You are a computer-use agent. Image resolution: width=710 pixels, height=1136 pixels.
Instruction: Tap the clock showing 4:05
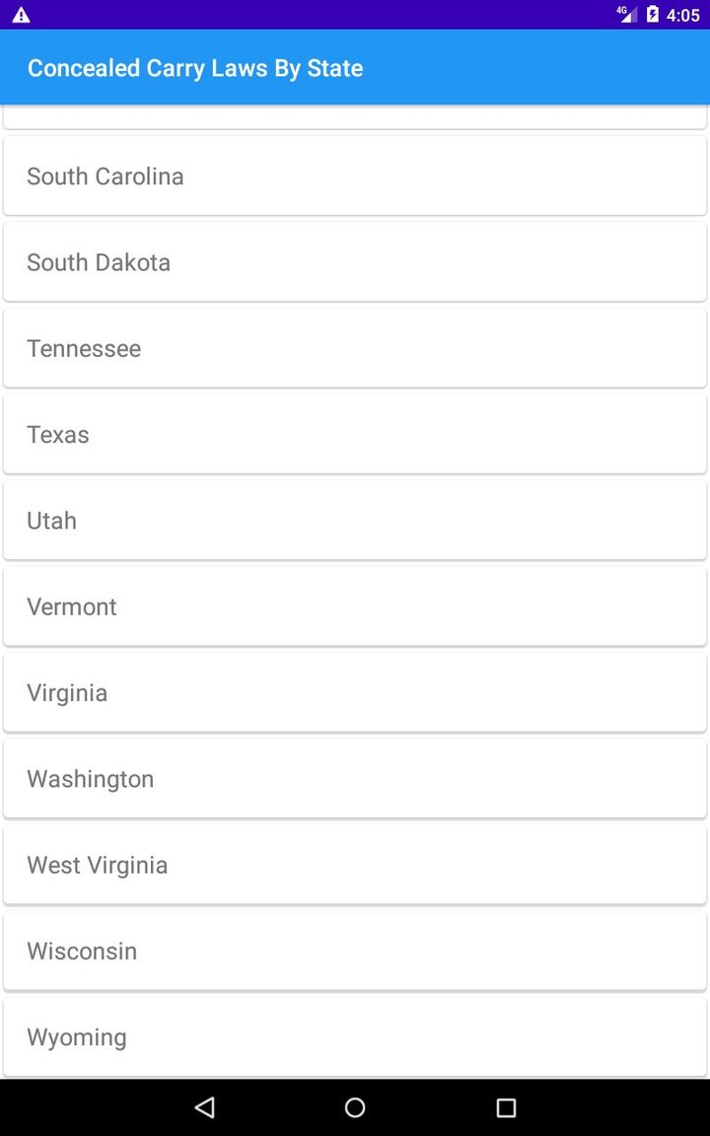683,15
